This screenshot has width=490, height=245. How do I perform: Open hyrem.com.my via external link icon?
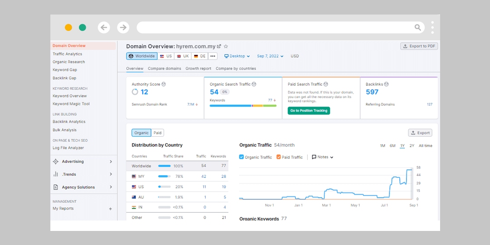pos(219,46)
